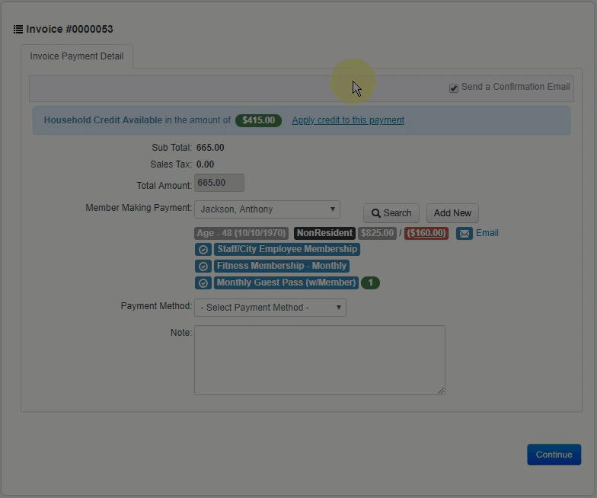This screenshot has width=597, height=498.
Task: Click the green $415.00 household credit badge
Action: [258, 120]
